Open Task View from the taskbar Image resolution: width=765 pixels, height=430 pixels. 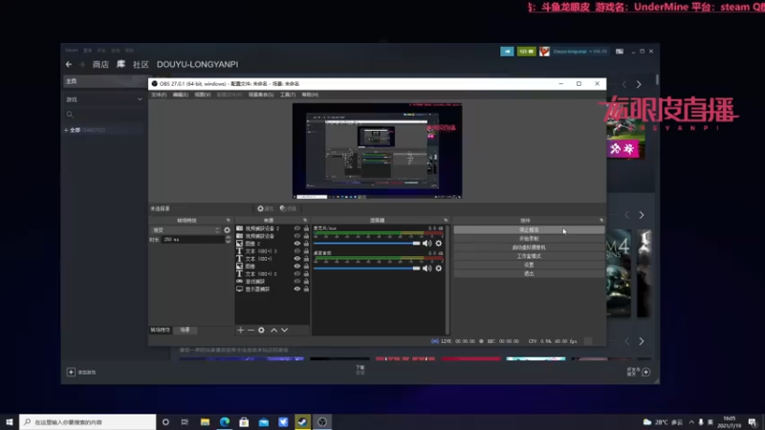185,421
